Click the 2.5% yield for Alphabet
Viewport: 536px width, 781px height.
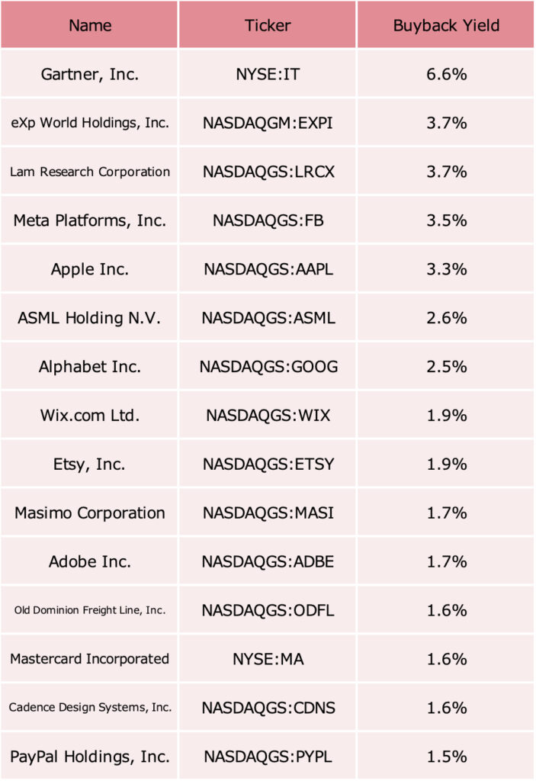[x=446, y=367]
